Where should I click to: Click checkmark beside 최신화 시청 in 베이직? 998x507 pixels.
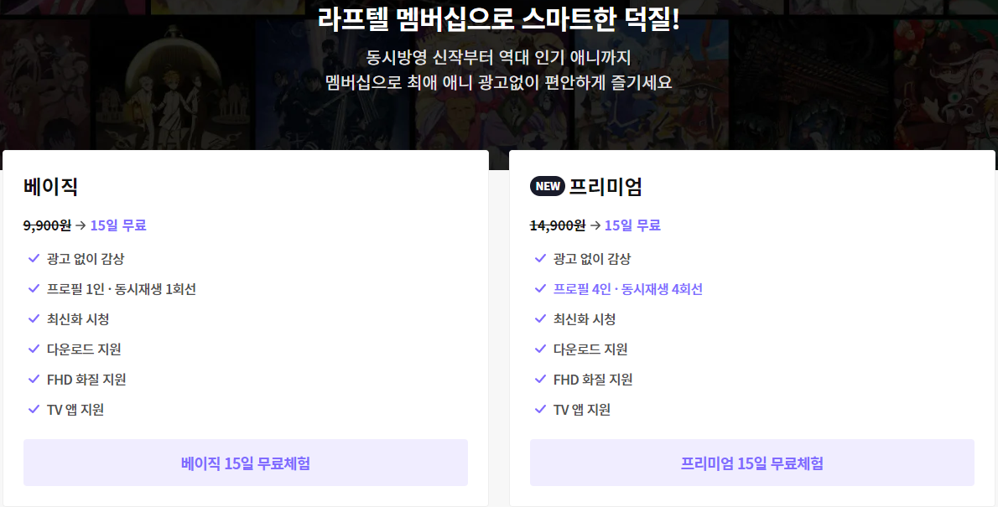tap(34, 318)
